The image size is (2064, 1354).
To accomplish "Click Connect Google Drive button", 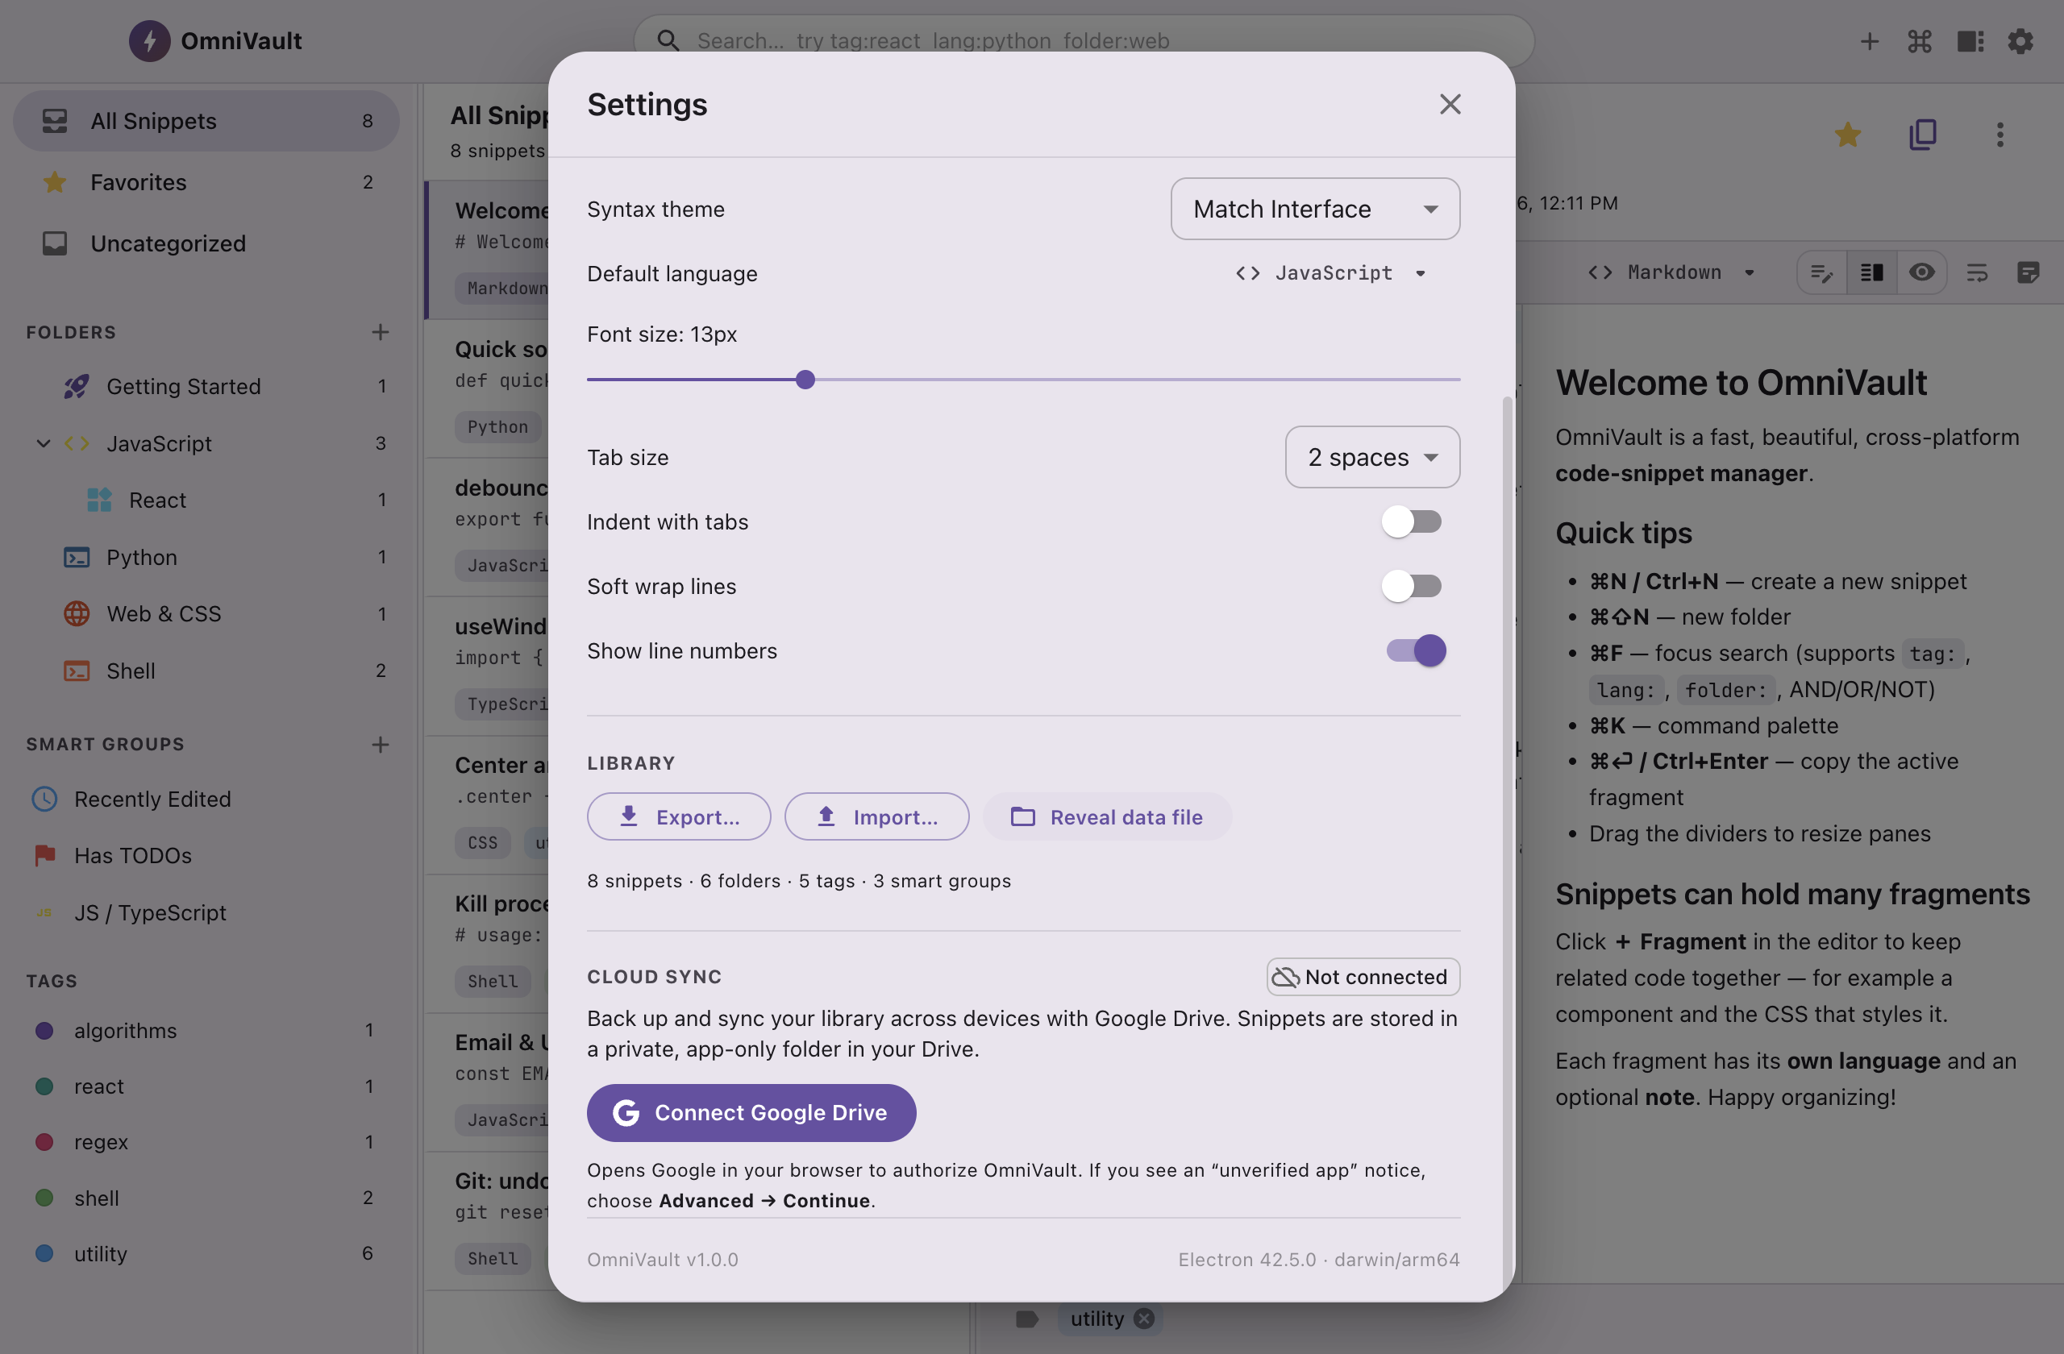I will coord(751,1112).
